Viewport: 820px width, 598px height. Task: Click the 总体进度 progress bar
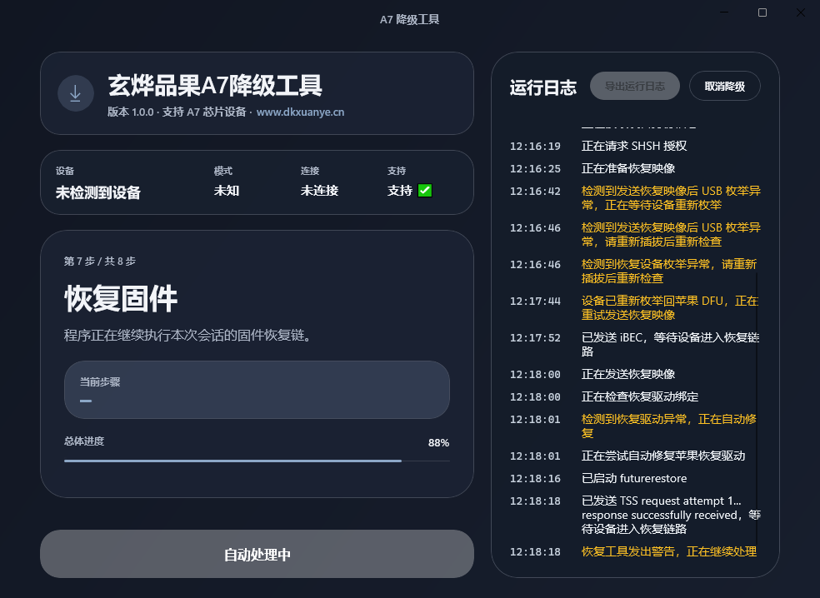click(257, 461)
